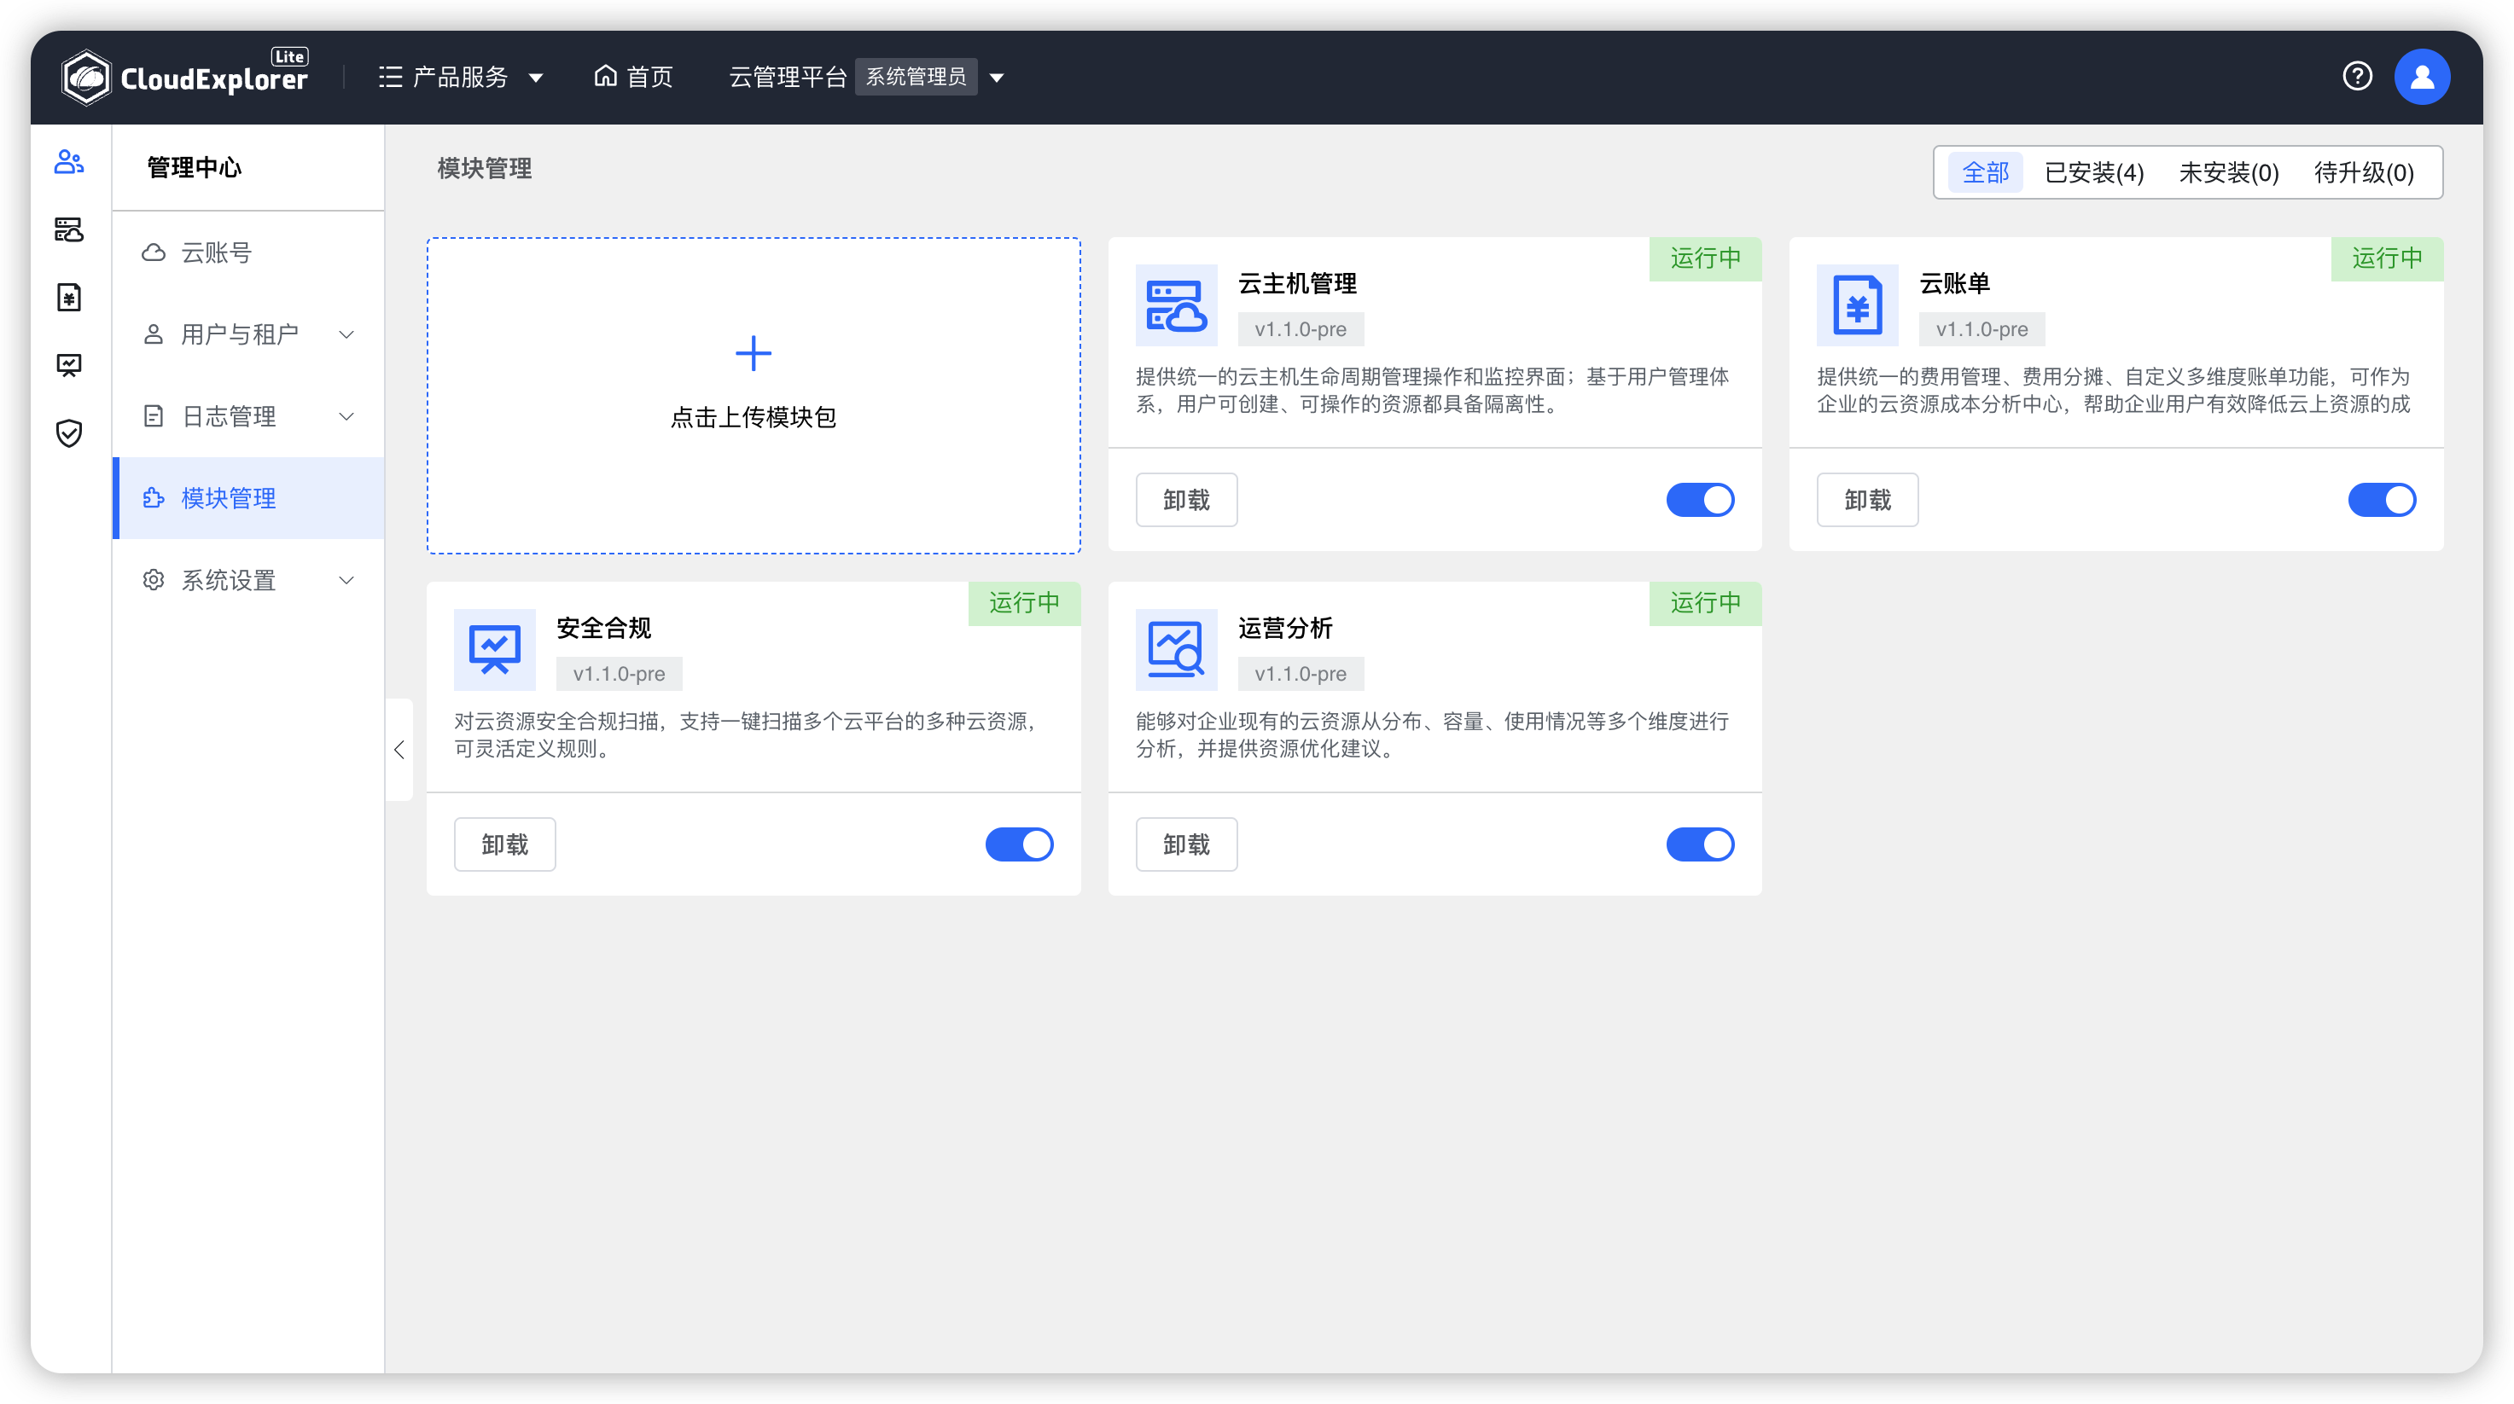This screenshot has width=2514, height=1404.
Task: Turn off the 安全合规 module switch
Action: coord(1020,844)
